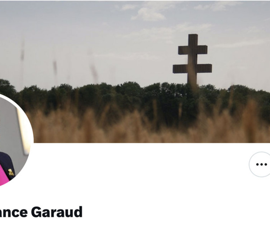Viewport: 270px width, 245px height.
Task: Click the dark navy jacket in avatar
Action: click(7, 165)
